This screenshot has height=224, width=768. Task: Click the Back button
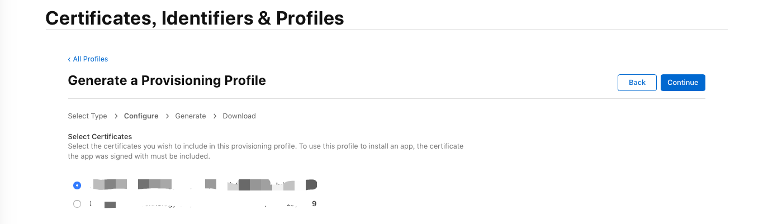click(x=637, y=82)
